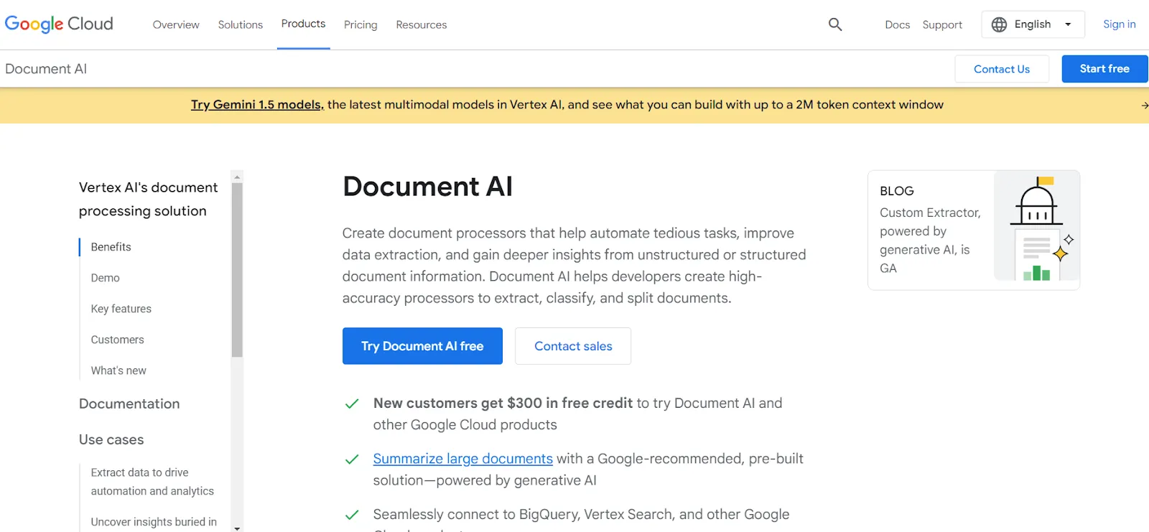Select Benefits in the sidebar
This screenshot has height=532, width=1149.
pos(111,247)
